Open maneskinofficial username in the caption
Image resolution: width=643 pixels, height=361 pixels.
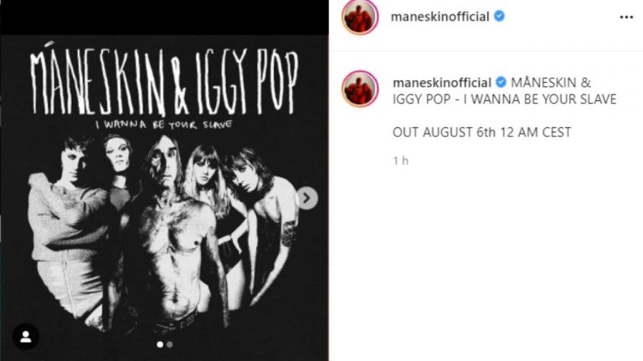[442, 83]
